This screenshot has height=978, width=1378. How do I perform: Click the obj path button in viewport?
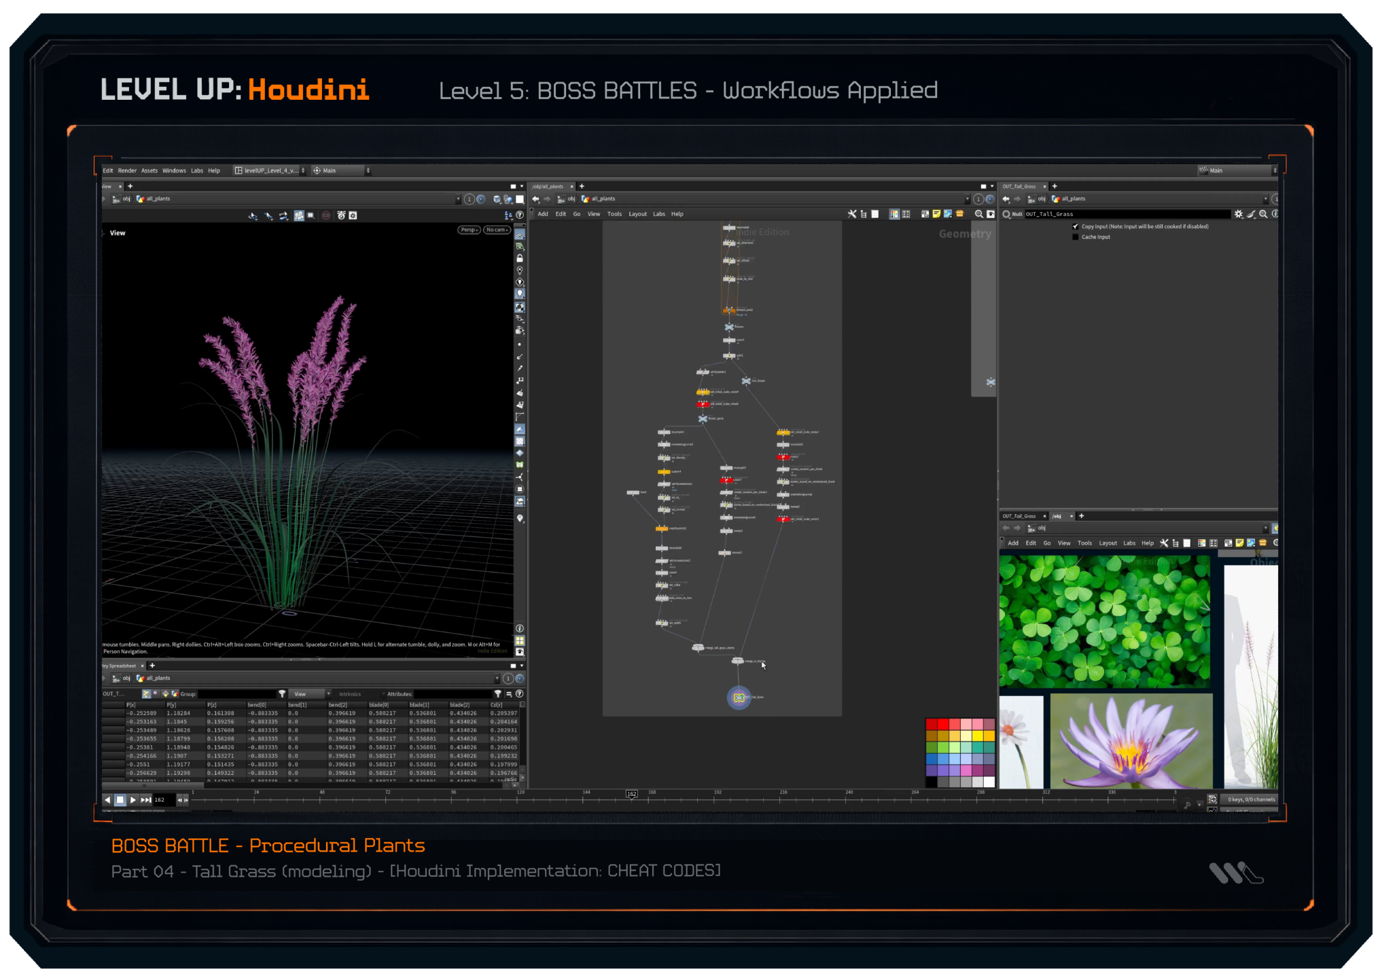click(x=122, y=199)
